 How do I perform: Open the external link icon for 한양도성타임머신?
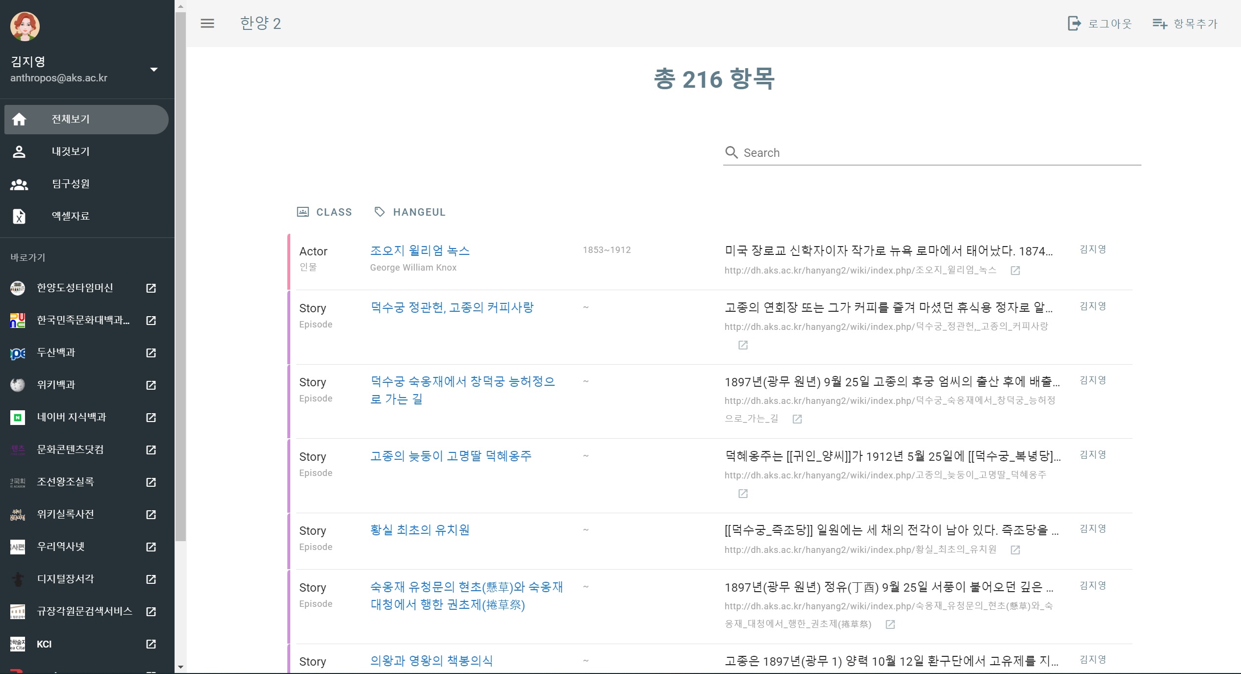pyautogui.click(x=151, y=288)
